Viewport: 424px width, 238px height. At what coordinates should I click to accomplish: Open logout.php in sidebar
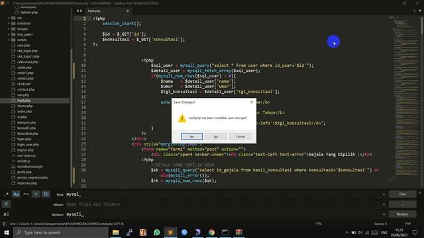point(25,150)
